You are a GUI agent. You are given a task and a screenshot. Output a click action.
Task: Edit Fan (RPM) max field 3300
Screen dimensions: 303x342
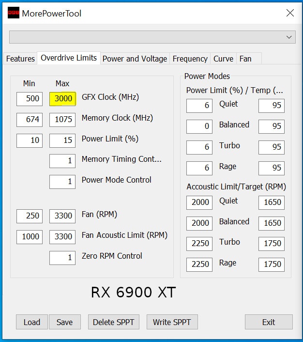pyautogui.click(x=62, y=216)
